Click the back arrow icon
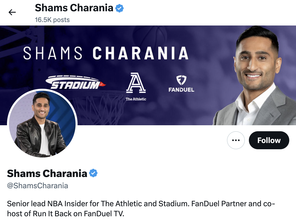 (12, 12)
